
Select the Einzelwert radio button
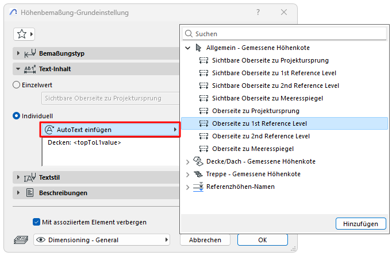16,85
